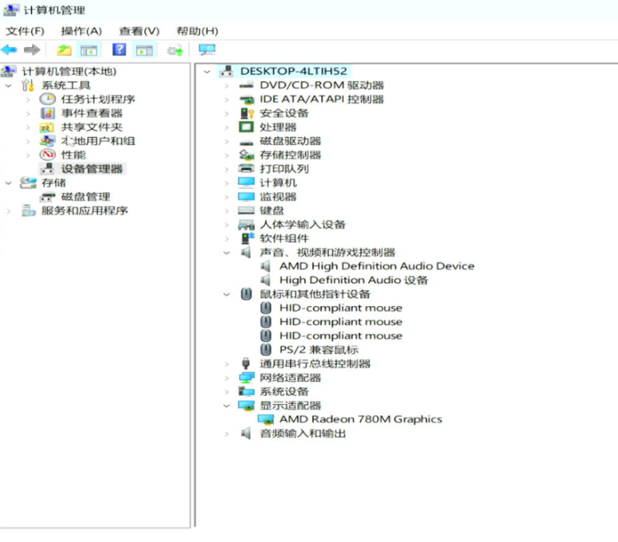Collapse the DESKTOP-4LTIH52 root node
Viewport: 618px width, 542px height.
point(207,72)
